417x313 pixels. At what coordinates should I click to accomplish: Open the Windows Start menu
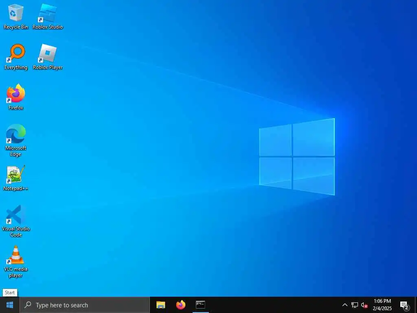[10, 305]
